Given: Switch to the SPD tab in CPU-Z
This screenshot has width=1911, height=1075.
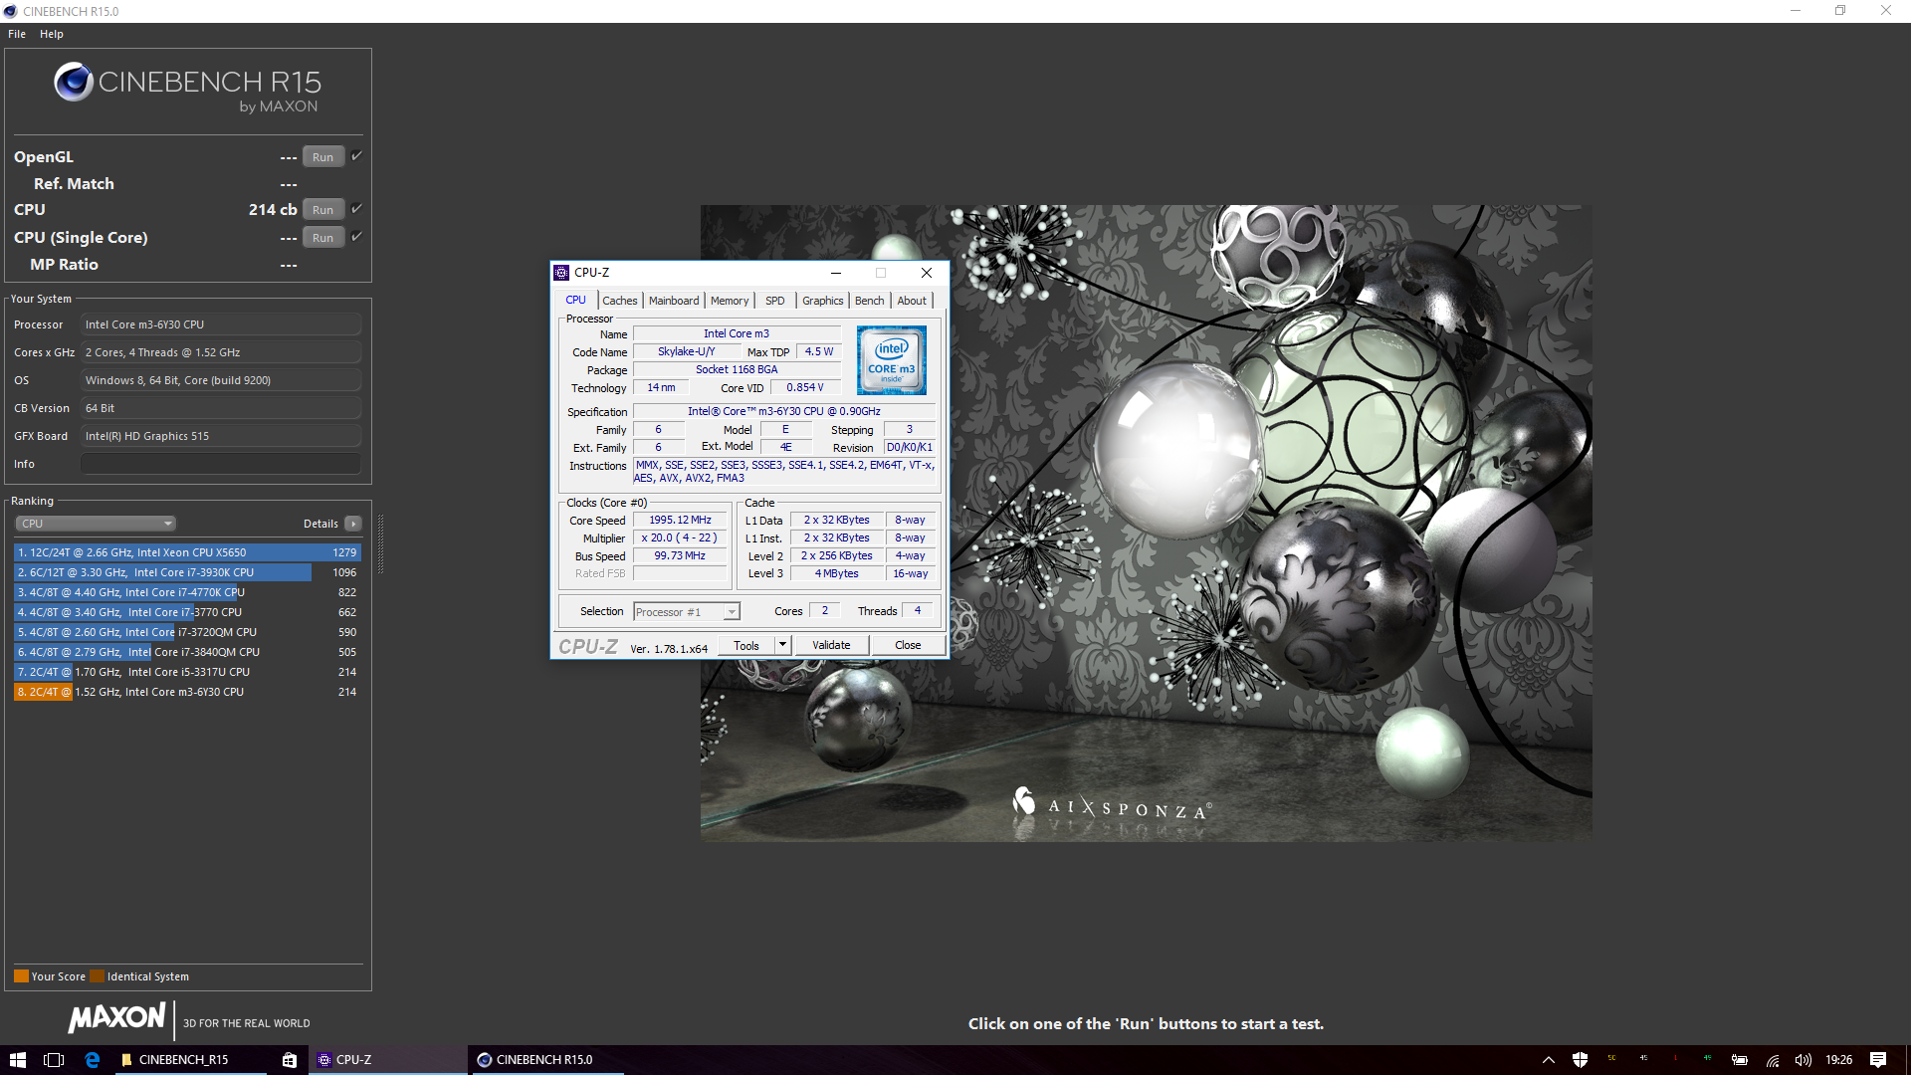Looking at the screenshot, I should [775, 301].
